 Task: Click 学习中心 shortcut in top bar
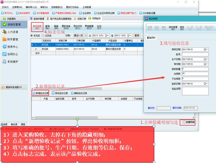tap(7, 13)
